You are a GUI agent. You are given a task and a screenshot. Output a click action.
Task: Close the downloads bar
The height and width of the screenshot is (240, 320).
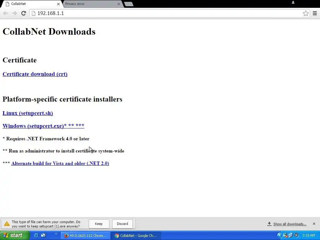pyautogui.click(x=314, y=224)
